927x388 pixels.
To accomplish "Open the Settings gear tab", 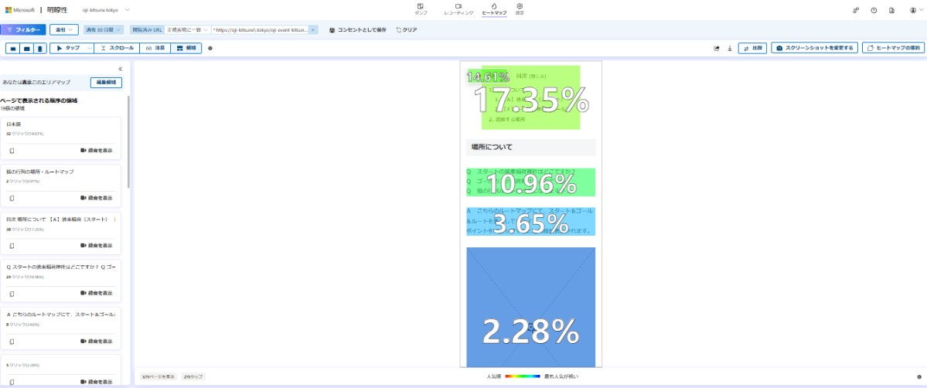I will pos(520,9).
